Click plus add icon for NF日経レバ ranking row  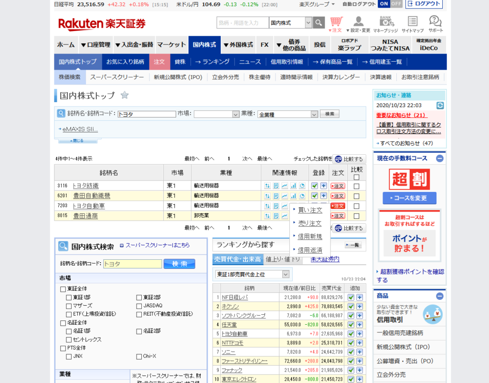[x=360, y=297]
